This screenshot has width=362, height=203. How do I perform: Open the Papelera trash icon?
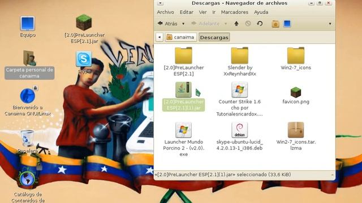[x=27, y=138]
